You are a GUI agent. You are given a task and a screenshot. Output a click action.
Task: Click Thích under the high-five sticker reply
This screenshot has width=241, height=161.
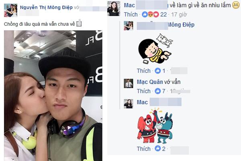(144, 149)
